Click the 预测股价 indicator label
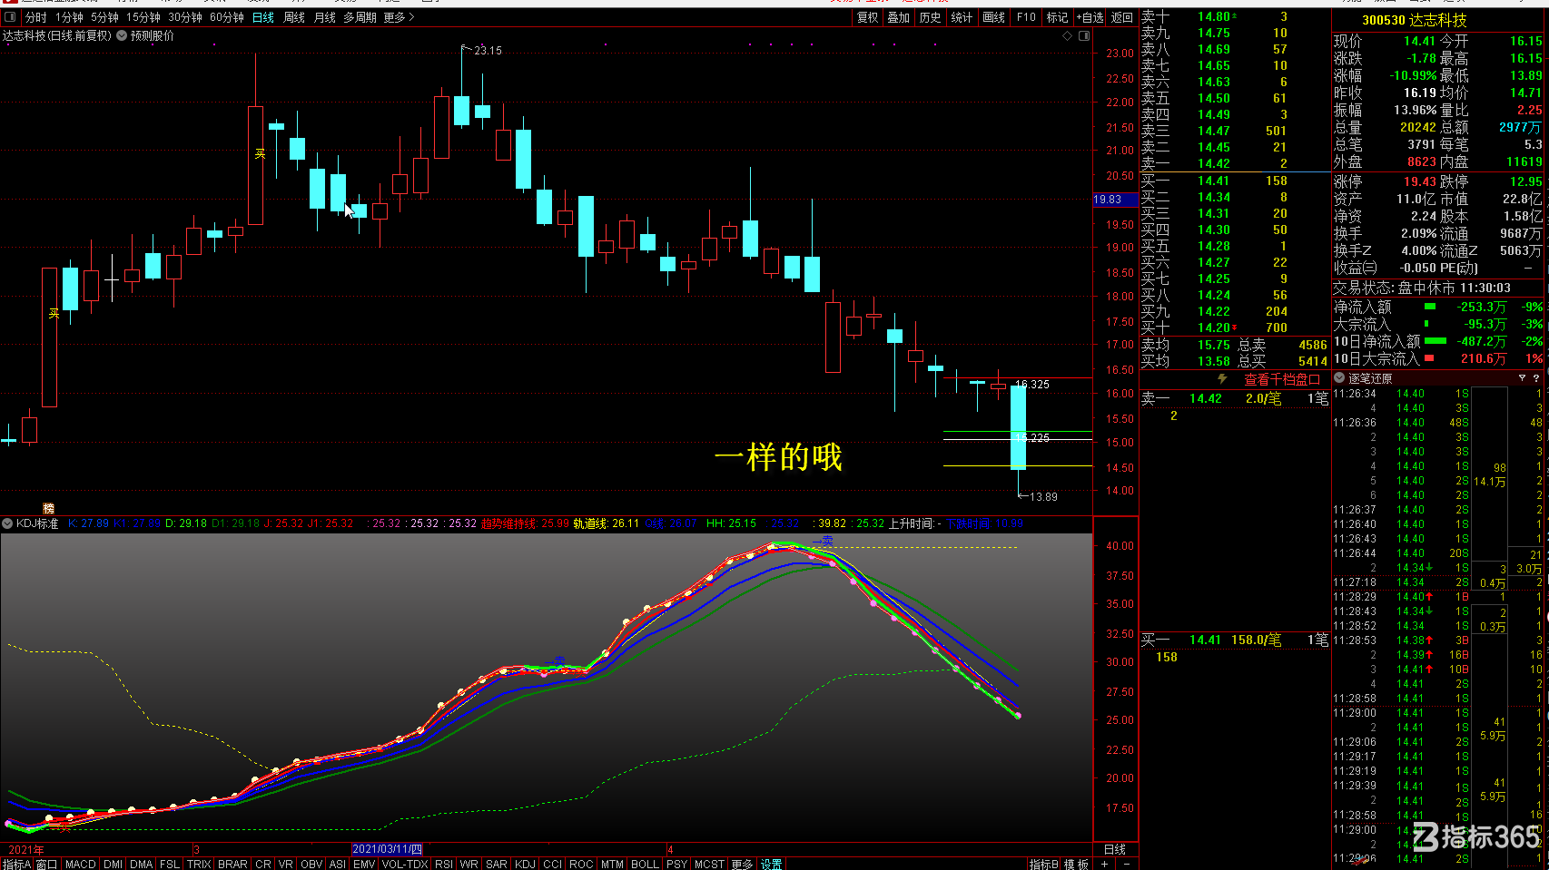This screenshot has width=1549, height=870. point(153,35)
